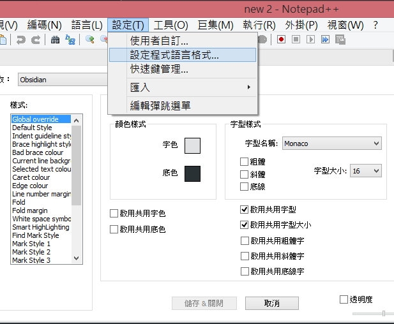
Task: Toggle the 粗體 bold checkbox
Action: [x=244, y=161]
